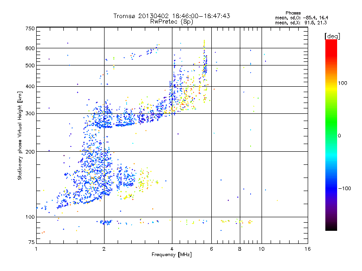Click the y-axis tick label '200'
Screen dimensions: 362x271
[30, 152]
